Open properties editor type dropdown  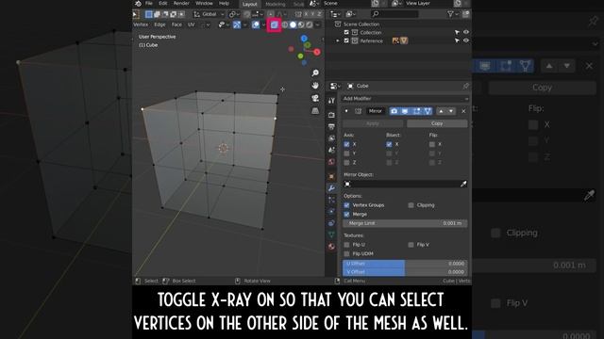335,86
